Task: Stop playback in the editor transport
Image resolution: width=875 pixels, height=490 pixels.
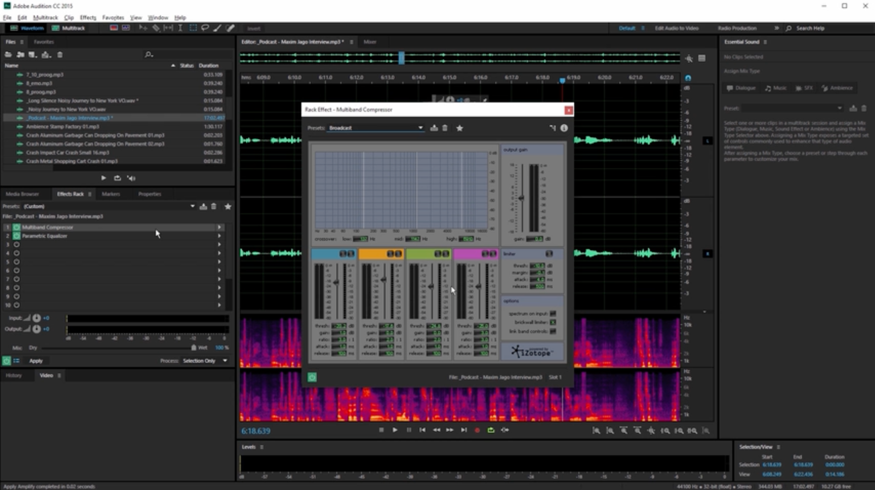Action: coord(381,430)
